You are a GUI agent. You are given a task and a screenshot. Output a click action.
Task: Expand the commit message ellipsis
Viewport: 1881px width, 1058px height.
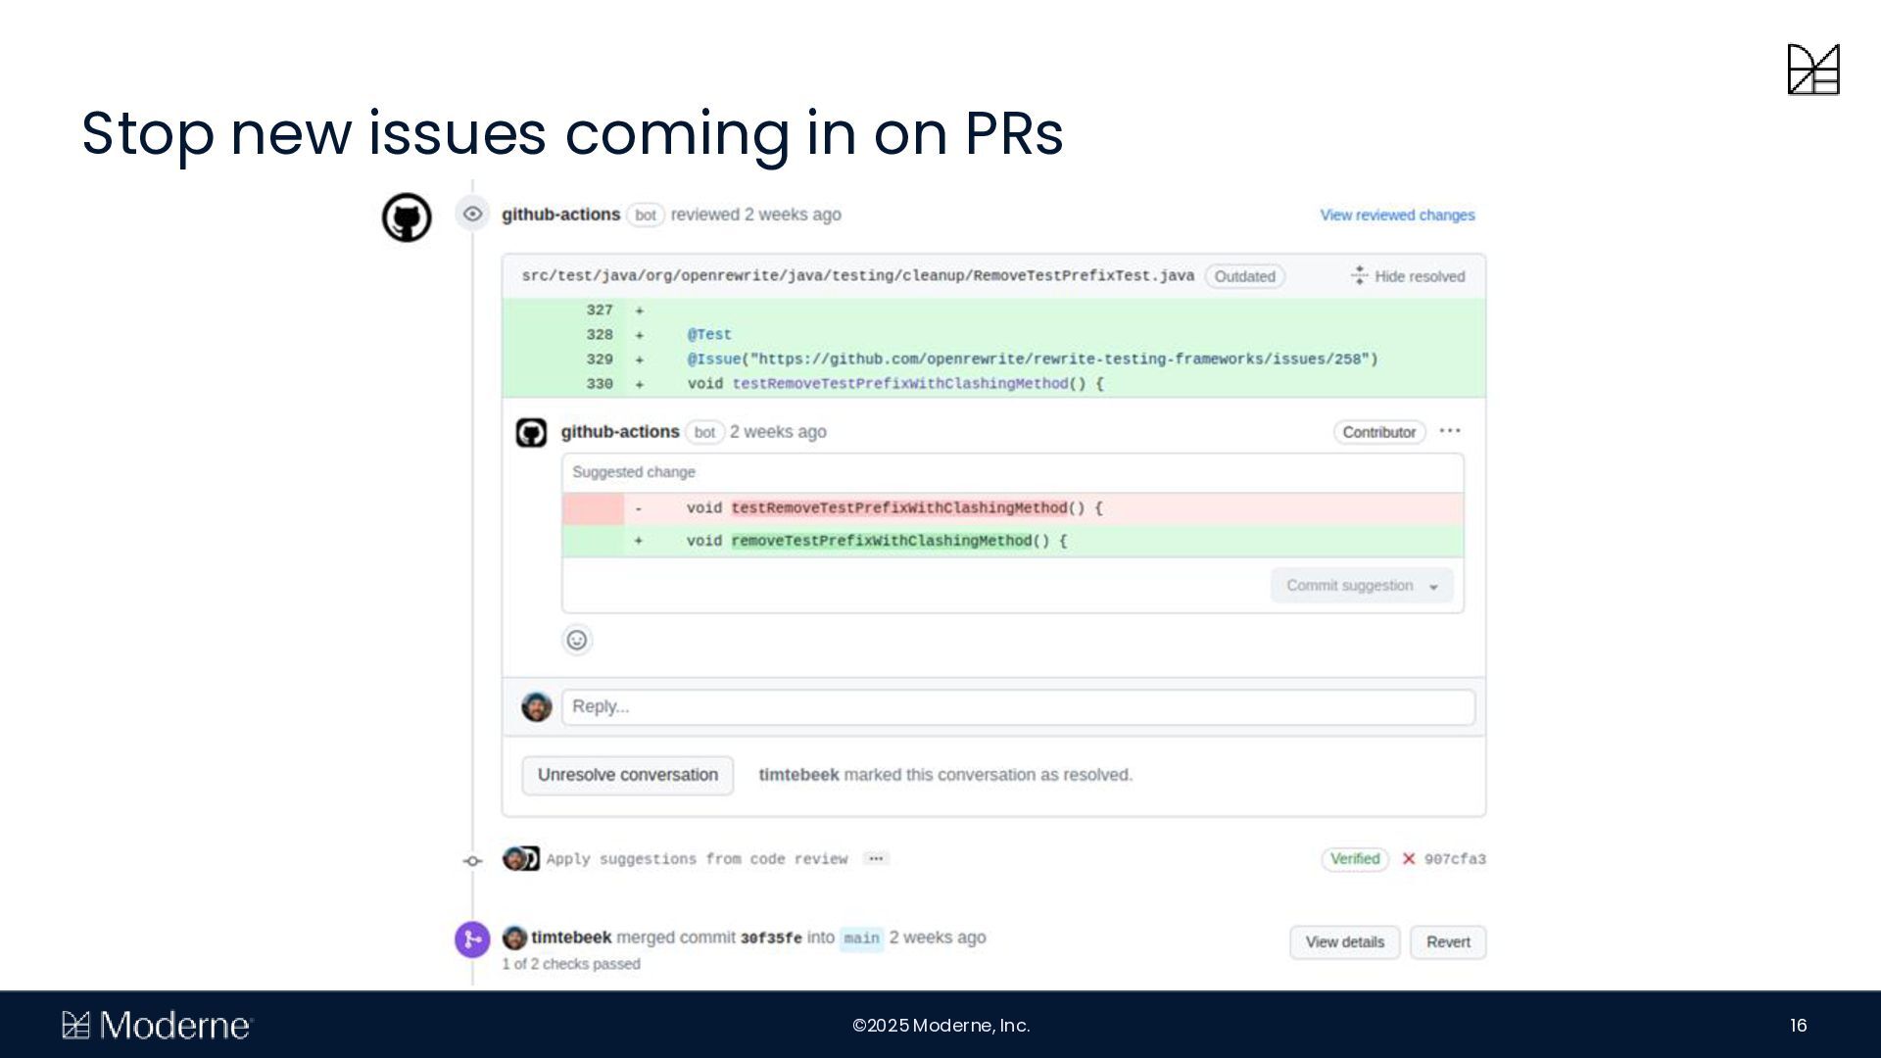coord(876,859)
